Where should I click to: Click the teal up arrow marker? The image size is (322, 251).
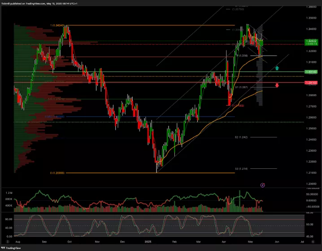point(277,68)
